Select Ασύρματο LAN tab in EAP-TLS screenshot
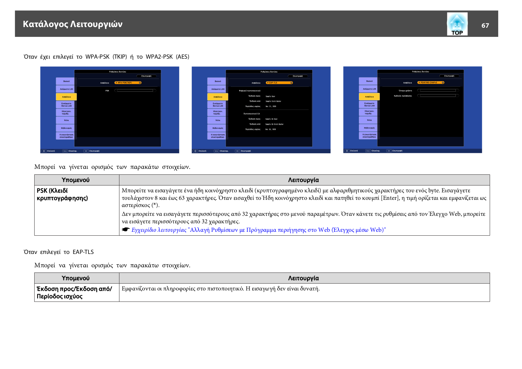The width and height of the screenshot is (522, 369). pos(218,89)
